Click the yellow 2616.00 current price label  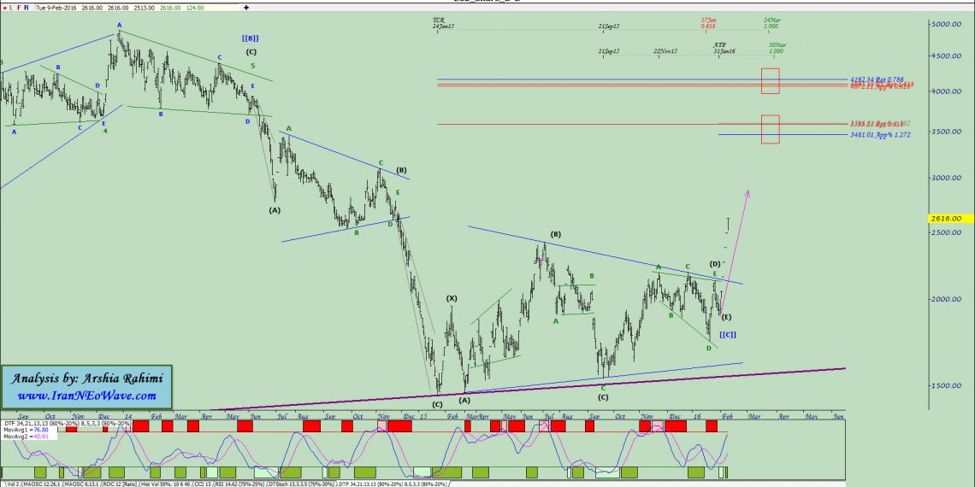(x=950, y=219)
